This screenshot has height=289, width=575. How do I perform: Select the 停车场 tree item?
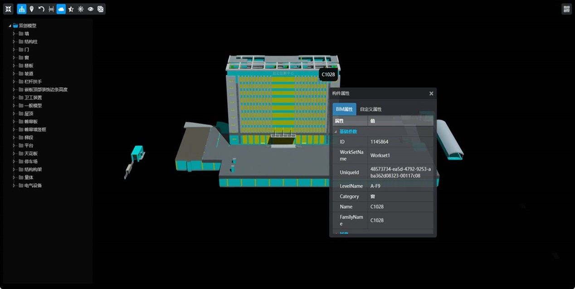tap(31, 161)
